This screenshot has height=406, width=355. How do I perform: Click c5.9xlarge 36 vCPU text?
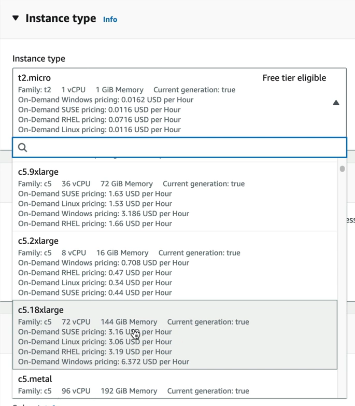76,184
